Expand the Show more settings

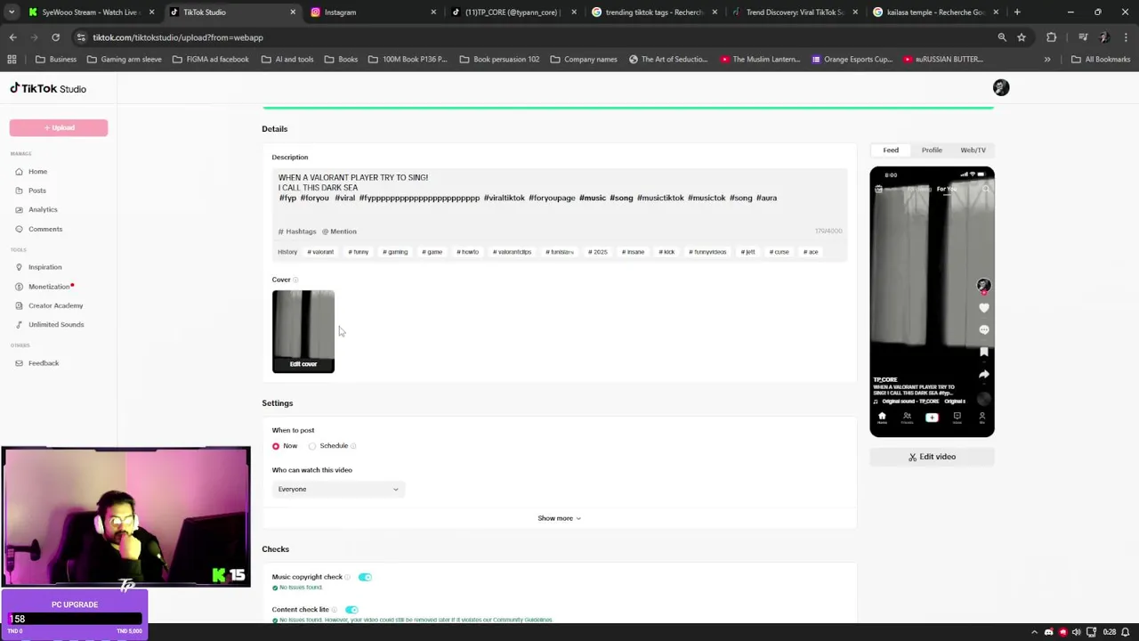click(559, 518)
